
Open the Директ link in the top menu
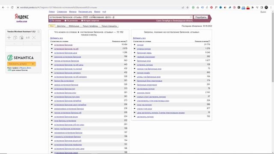click(x=52, y=12)
